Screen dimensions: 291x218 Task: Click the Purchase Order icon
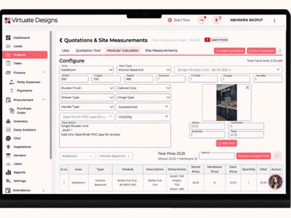pyautogui.click(x=12, y=110)
